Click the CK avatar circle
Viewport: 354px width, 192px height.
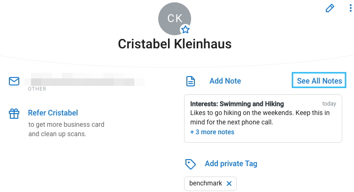coord(175,19)
